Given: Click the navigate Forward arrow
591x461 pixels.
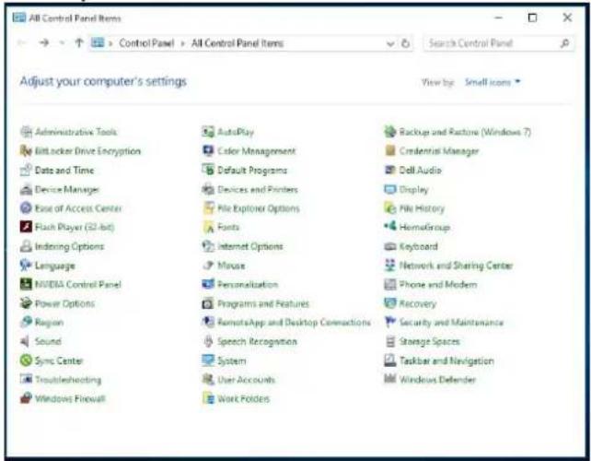Looking at the screenshot, I should [44, 43].
